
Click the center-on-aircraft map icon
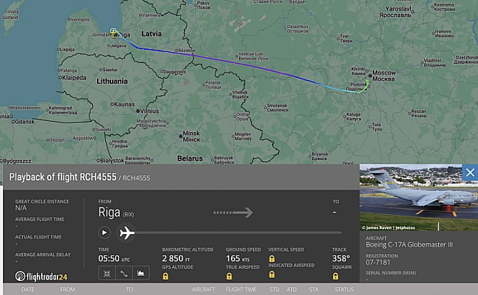(x=107, y=274)
